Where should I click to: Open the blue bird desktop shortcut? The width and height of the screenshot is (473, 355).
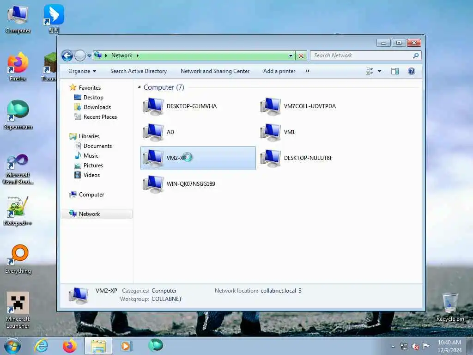point(54,18)
